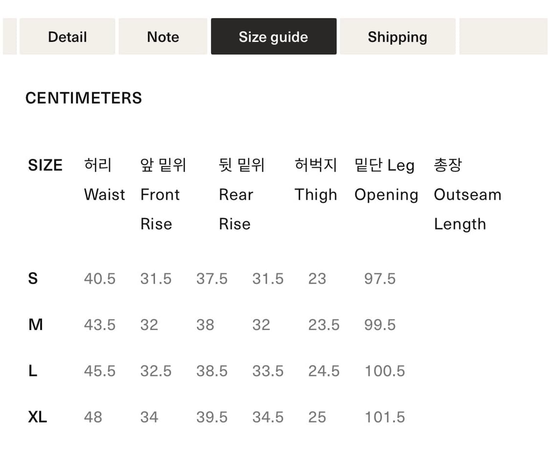The height and width of the screenshot is (454, 550).
Task: Select the M size row label
Action: 35,324
